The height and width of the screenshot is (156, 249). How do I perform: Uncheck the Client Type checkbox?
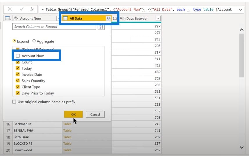(x=18, y=87)
